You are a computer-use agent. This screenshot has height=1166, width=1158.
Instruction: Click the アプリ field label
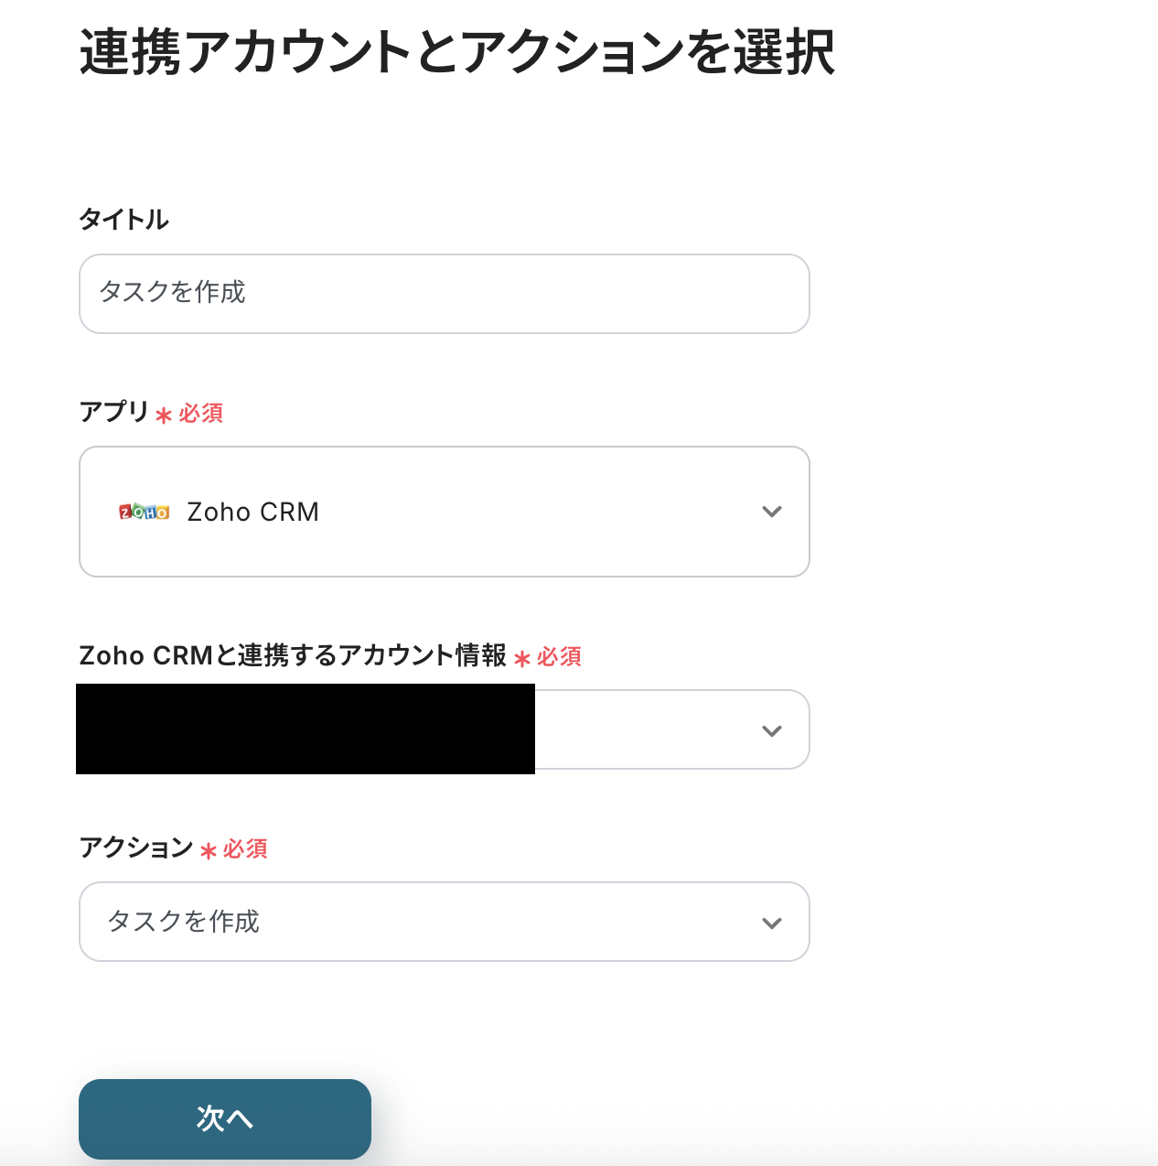click(x=113, y=412)
